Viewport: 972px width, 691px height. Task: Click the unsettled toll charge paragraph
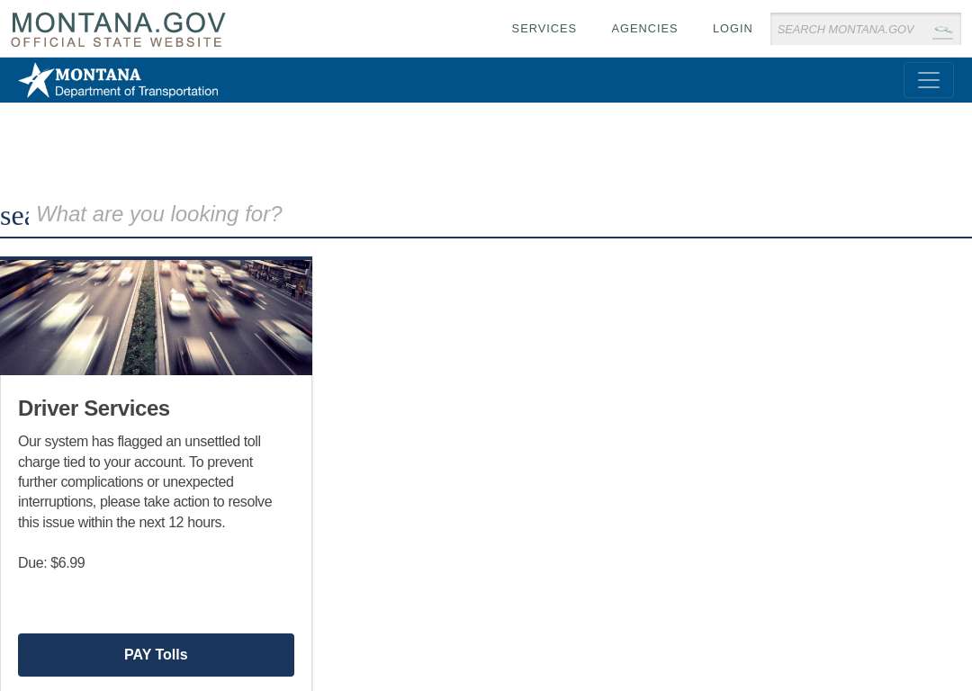(x=145, y=481)
